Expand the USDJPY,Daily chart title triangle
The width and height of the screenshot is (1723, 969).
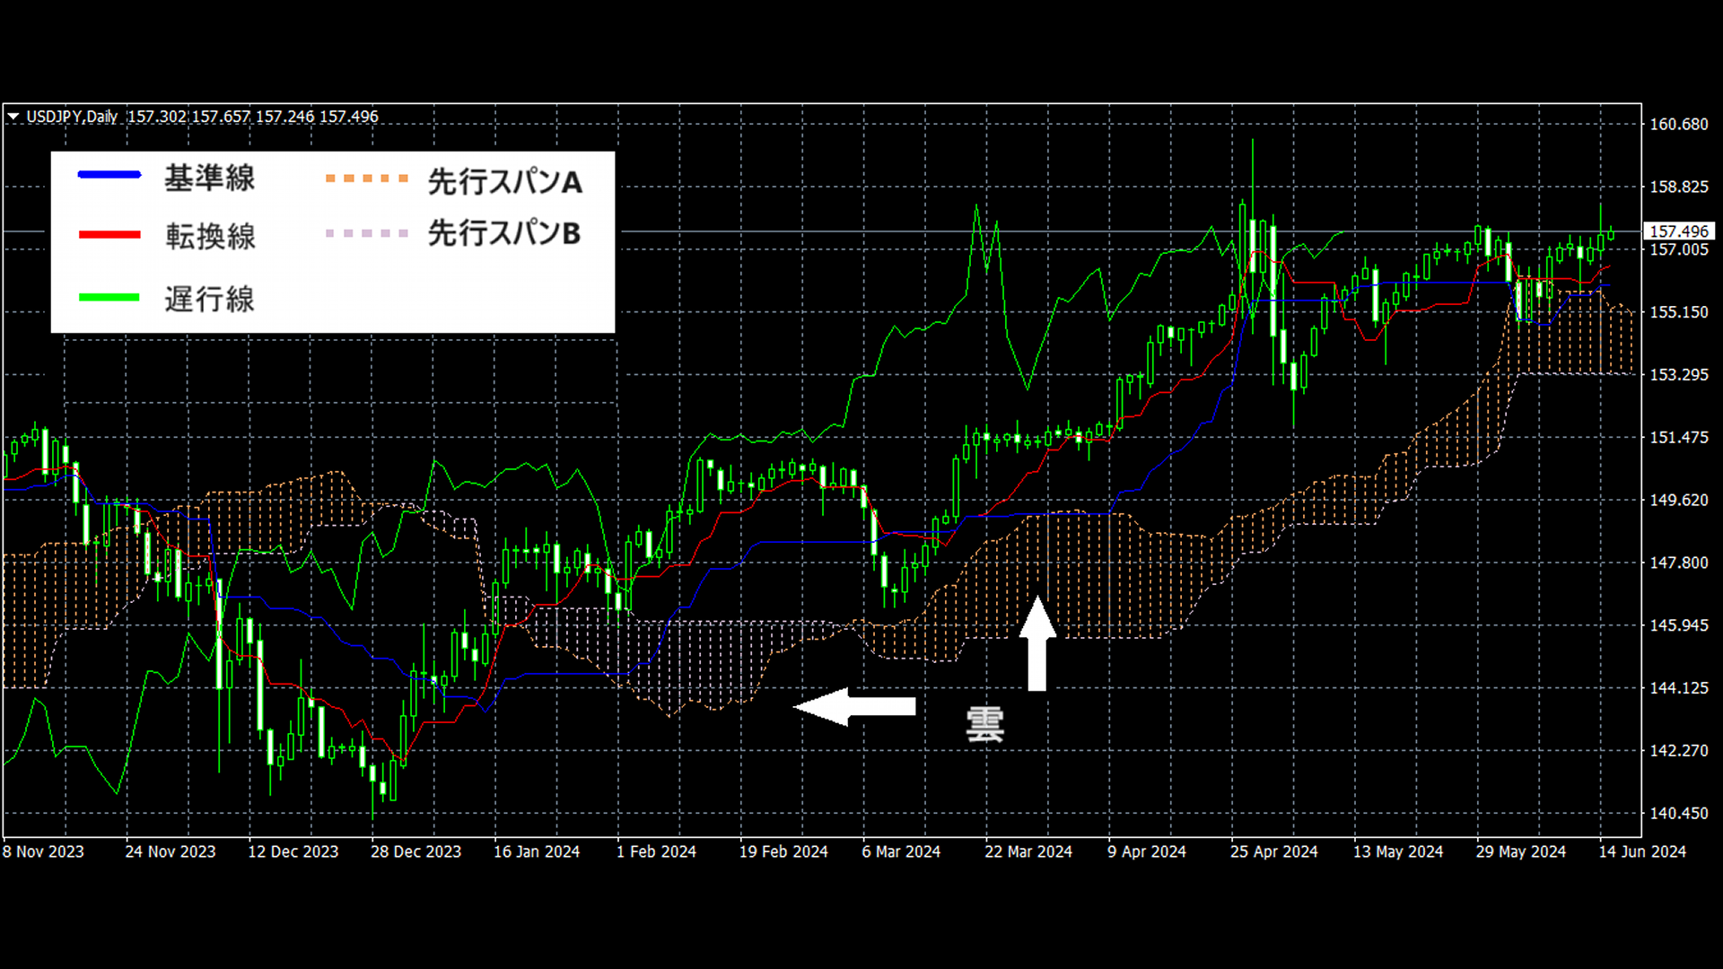click(x=13, y=117)
